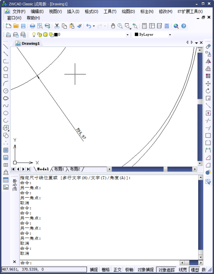Screen dimensions: 214x274
Task: Select the Polygon tool
Action: tap(6, 69)
